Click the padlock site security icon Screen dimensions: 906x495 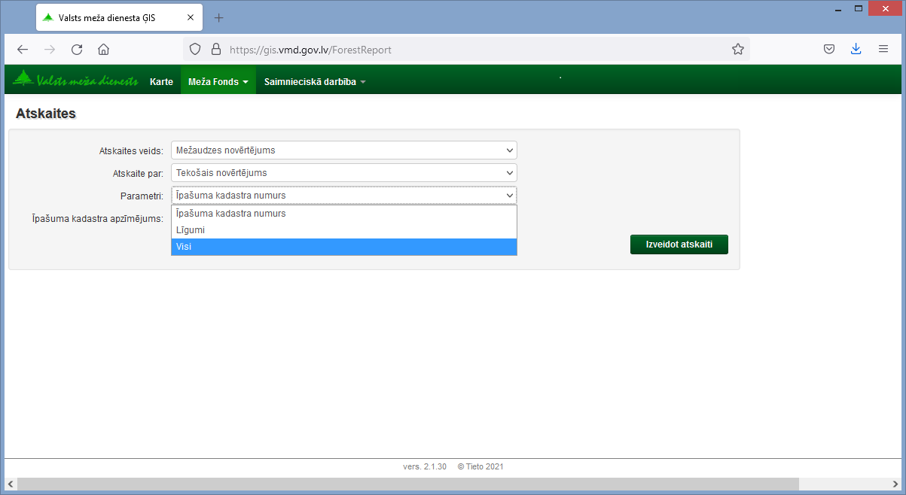[x=215, y=49]
